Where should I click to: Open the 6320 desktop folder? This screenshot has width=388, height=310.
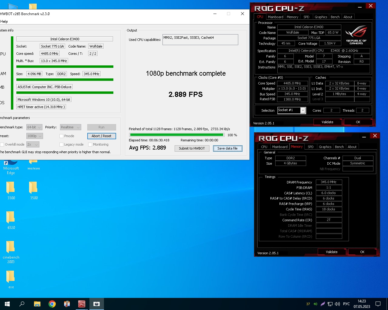11,220
